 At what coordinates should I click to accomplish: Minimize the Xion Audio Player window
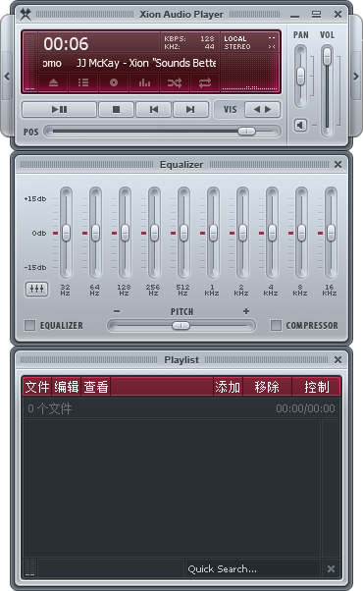(x=295, y=15)
